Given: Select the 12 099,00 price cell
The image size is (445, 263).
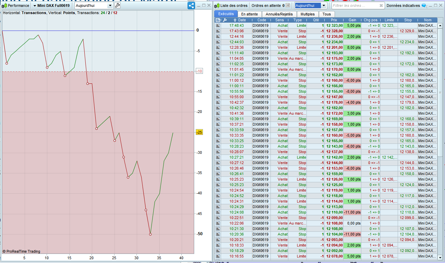Looking at the screenshot, I should pos(334,218).
